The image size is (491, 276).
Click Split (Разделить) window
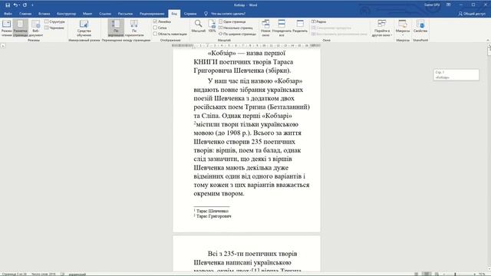pyautogui.click(x=300, y=26)
